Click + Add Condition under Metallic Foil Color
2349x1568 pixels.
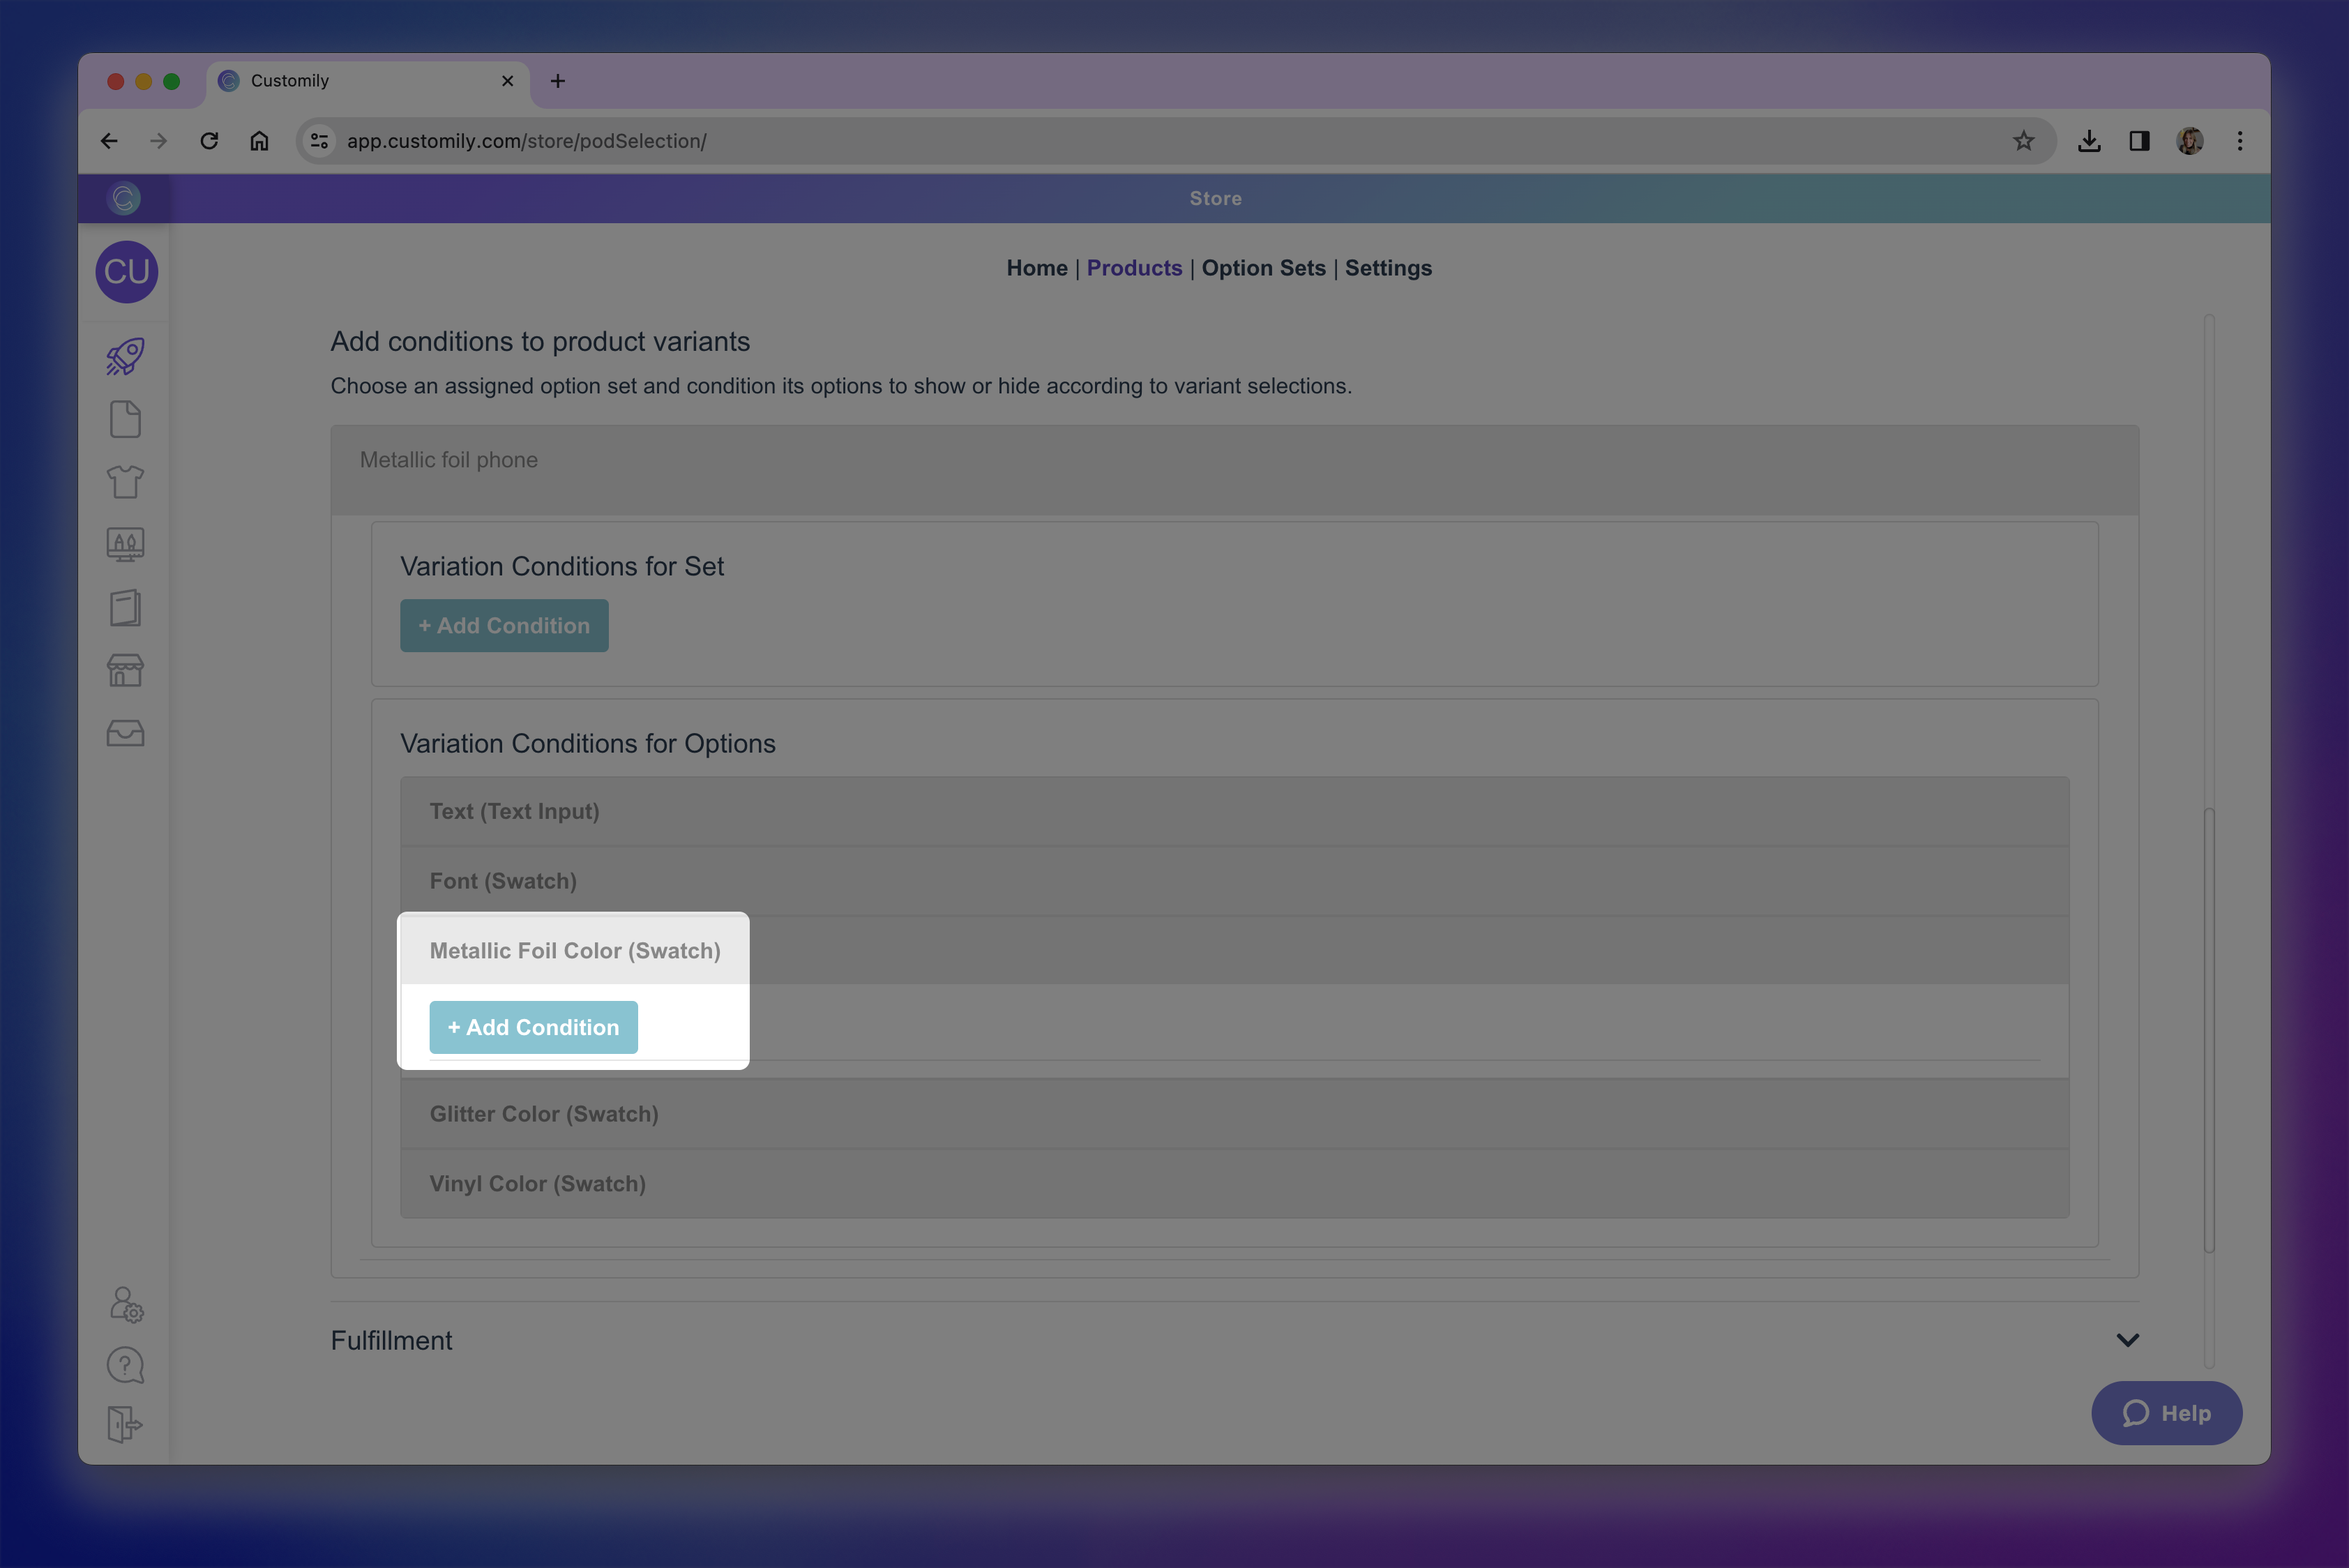point(533,1027)
